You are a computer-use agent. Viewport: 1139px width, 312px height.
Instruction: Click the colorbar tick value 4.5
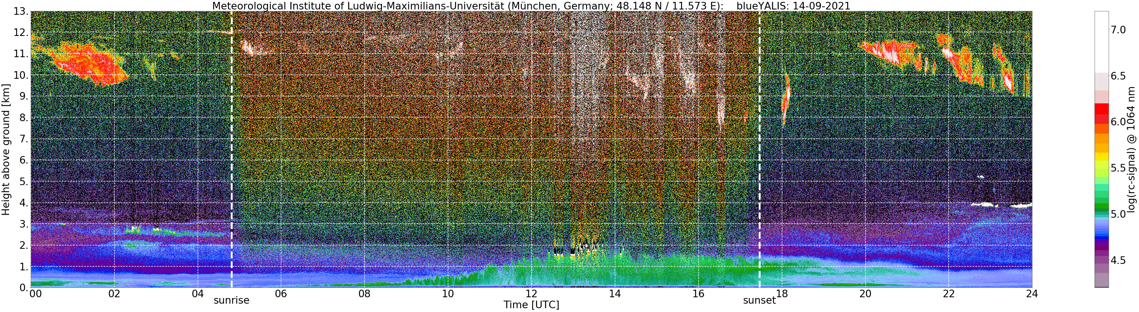pos(1118,261)
